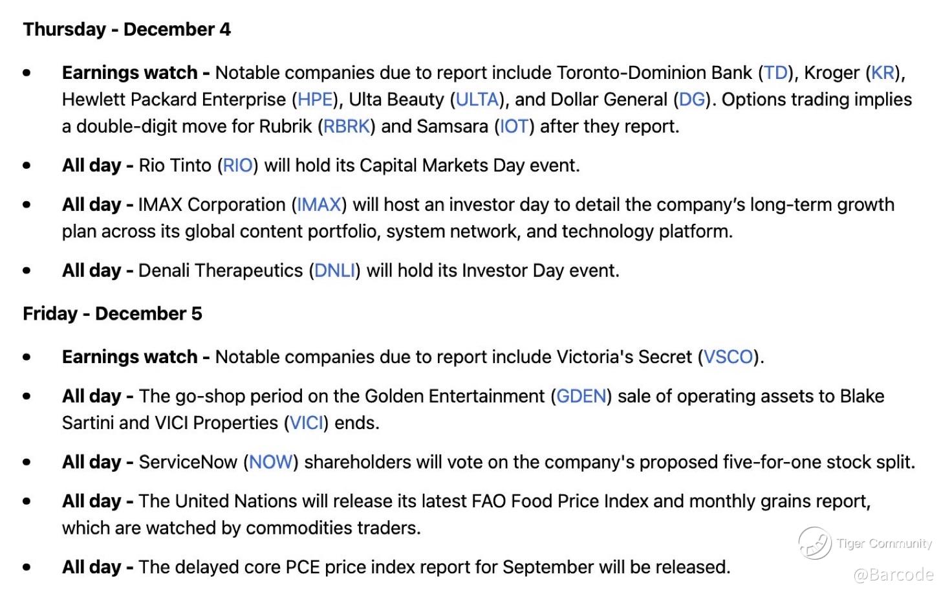Open the DNLI ticker link
The height and width of the screenshot is (596, 952).
[x=335, y=270]
